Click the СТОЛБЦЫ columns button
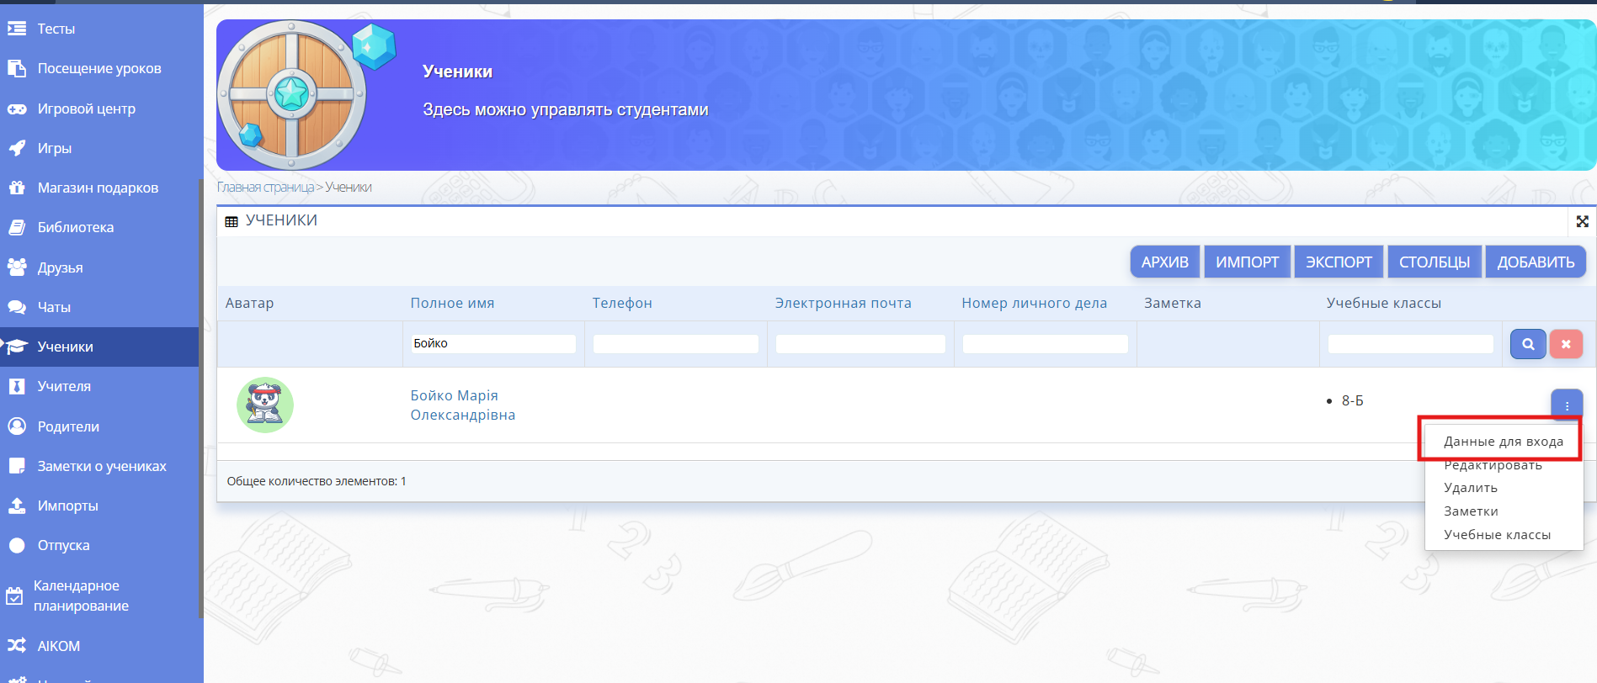Image resolution: width=1597 pixels, height=683 pixels. (1434, 262)
